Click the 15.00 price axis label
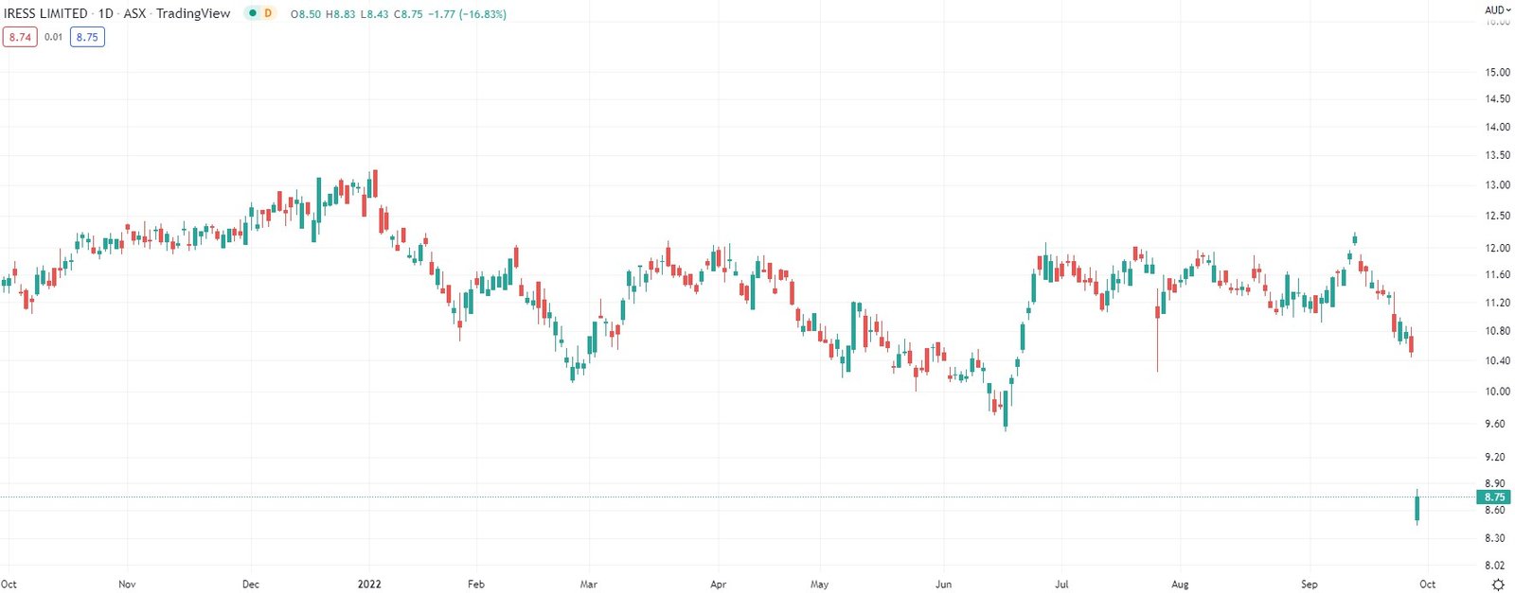The image size is (1515, 593). (x=1497, y=72)
